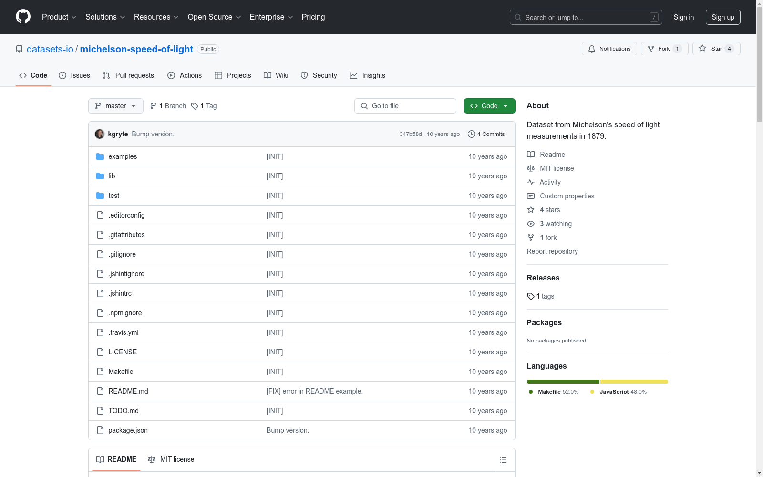The height and width of the screenshot is (477, 763).
Task: Click the file icon beside LICENSE
Action: coord(100,352)
